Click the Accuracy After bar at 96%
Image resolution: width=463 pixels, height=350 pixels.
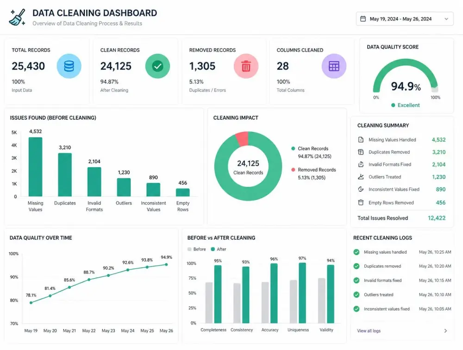[274, 294]
